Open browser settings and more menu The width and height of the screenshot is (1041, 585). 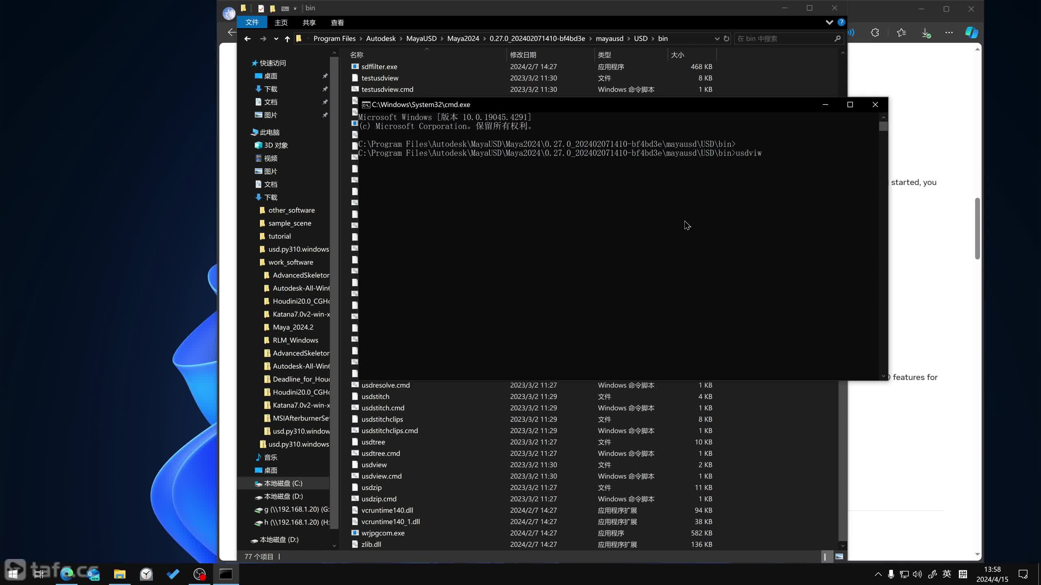coord(949,32)
